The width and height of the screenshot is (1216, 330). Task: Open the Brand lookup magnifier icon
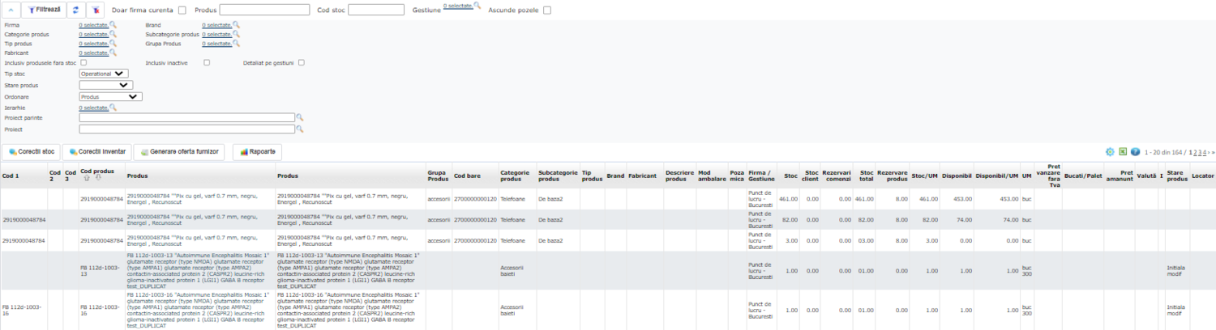(x=237, y=25)
